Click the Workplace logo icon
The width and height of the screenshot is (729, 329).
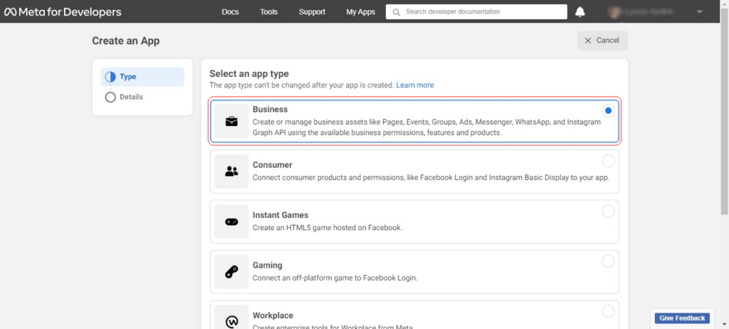pyautogui.click(x=231, y=320)
